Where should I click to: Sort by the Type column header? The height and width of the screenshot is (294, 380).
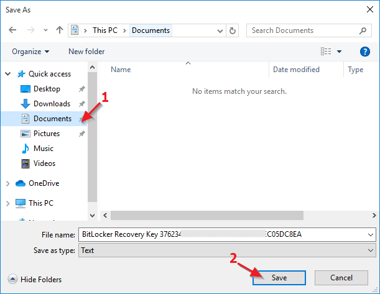(x=356, y=70)
